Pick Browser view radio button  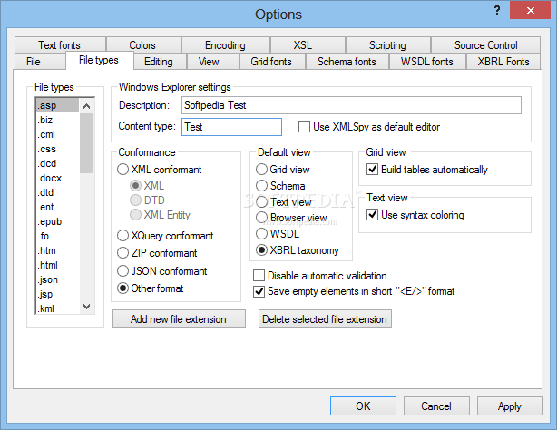(263, 218)
